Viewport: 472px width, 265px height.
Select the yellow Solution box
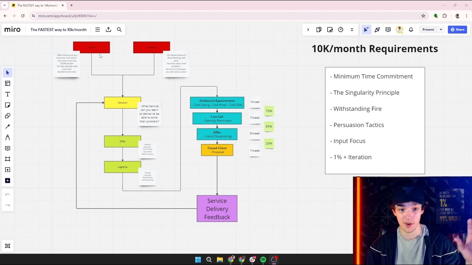[122, 103]
